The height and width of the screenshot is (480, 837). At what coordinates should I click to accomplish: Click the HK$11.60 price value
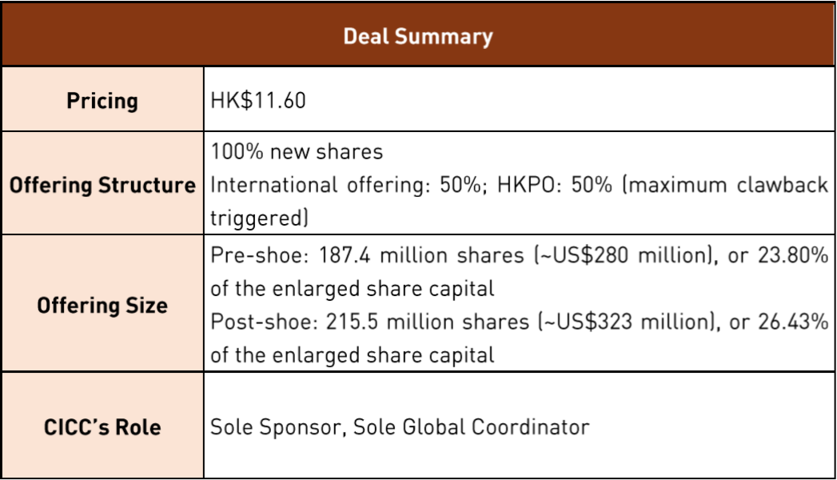point(258,102)
